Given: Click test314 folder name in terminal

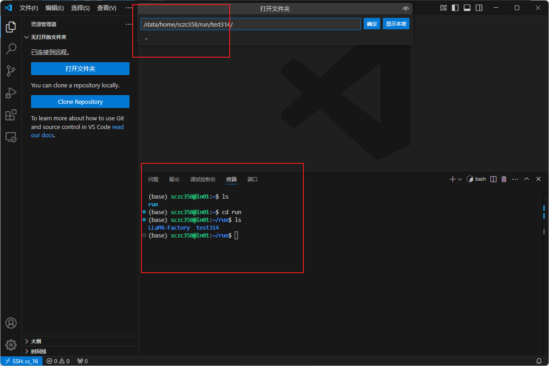Looking at the screenshot, I should [208, 227].
